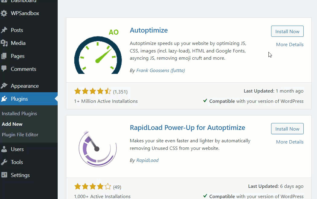Screen dimensions: 317x199
Task: Click '1+ Million Active Installations' text
Action: 106,101
